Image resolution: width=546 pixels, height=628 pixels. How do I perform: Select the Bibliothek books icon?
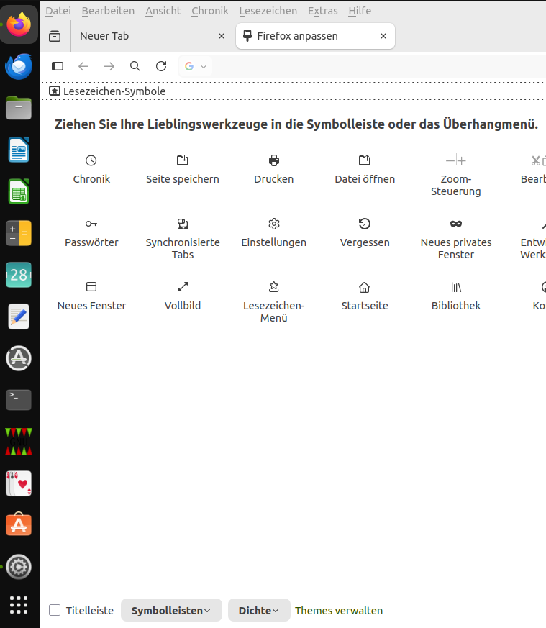pos(456,287)
